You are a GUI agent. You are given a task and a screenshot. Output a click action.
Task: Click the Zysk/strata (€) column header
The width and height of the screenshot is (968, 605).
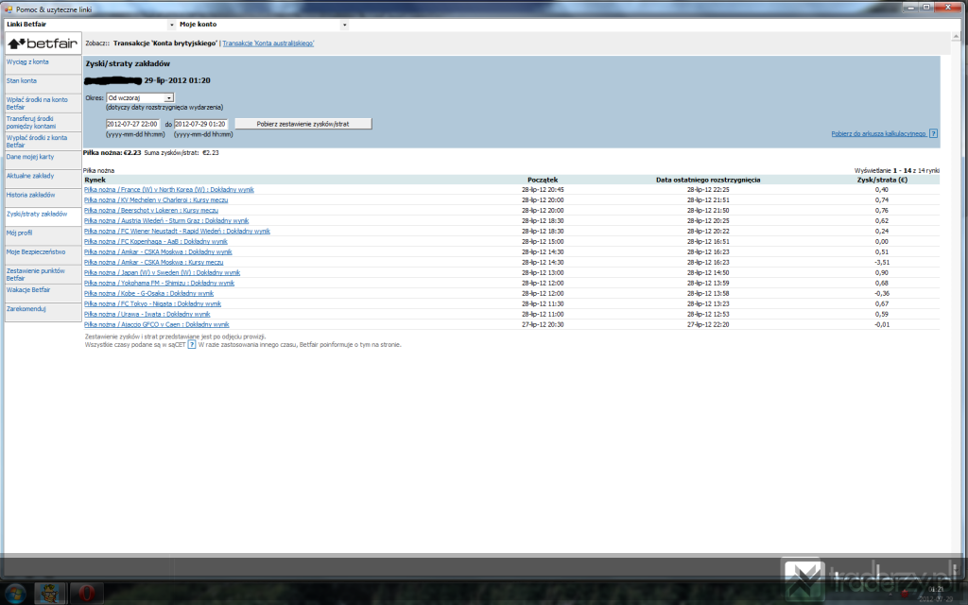tap(882, 180)
